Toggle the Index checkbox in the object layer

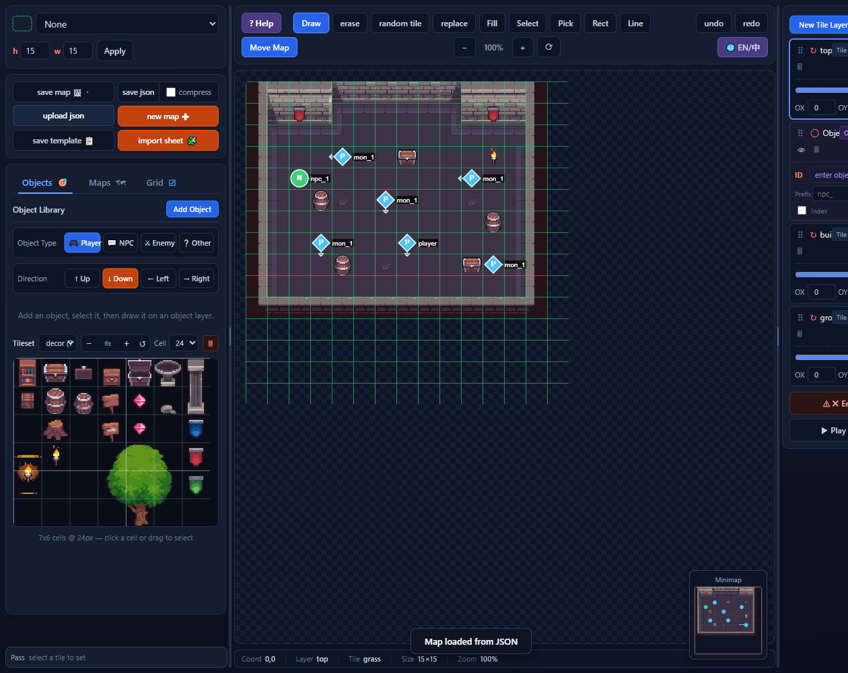point(802,211)
